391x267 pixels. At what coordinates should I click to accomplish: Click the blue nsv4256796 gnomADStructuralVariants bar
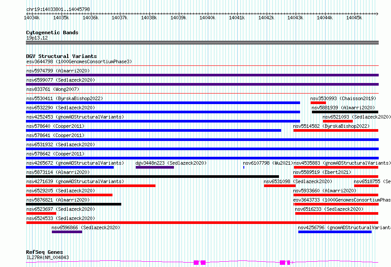pos(335,232)
